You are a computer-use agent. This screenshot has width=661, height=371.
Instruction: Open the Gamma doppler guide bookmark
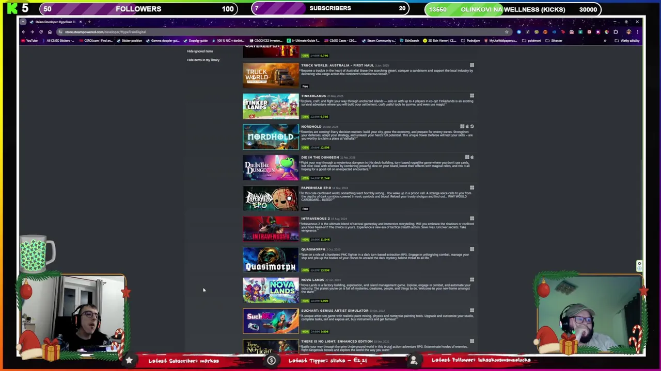[163, 41]
